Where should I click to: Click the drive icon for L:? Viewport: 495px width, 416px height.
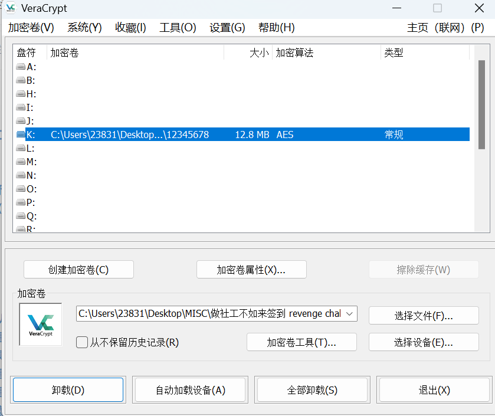(x=21, y=148)
